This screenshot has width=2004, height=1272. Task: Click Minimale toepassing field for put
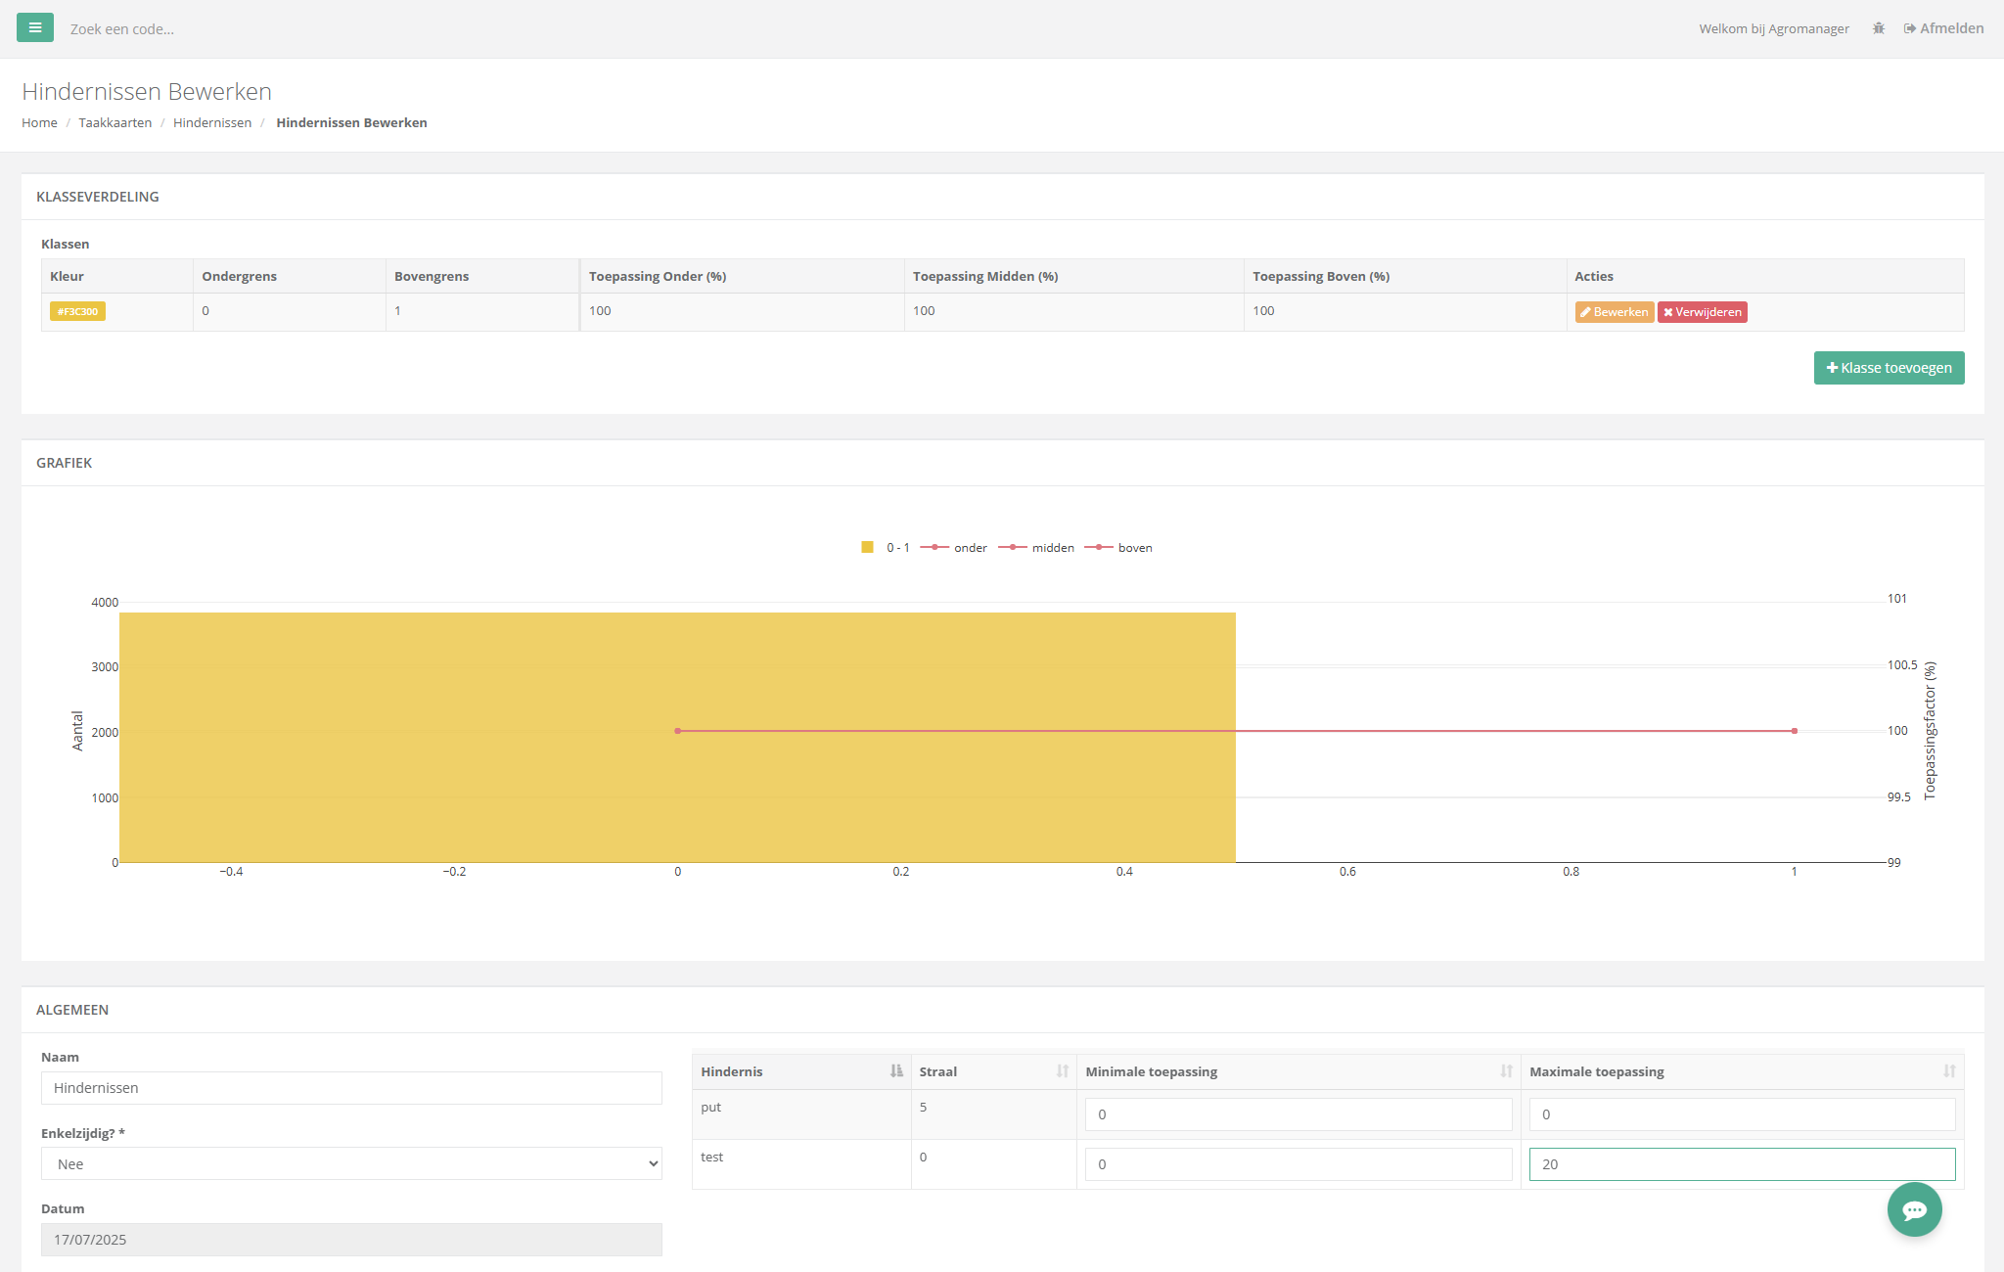pyautogui.click(x=1298, y=1114)
